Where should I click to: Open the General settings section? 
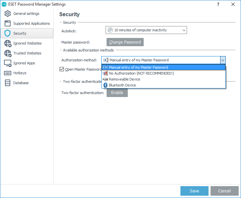[27, 14]
